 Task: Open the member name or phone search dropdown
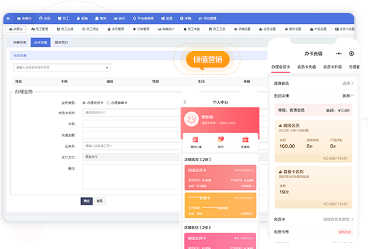(x=62, y=67)
